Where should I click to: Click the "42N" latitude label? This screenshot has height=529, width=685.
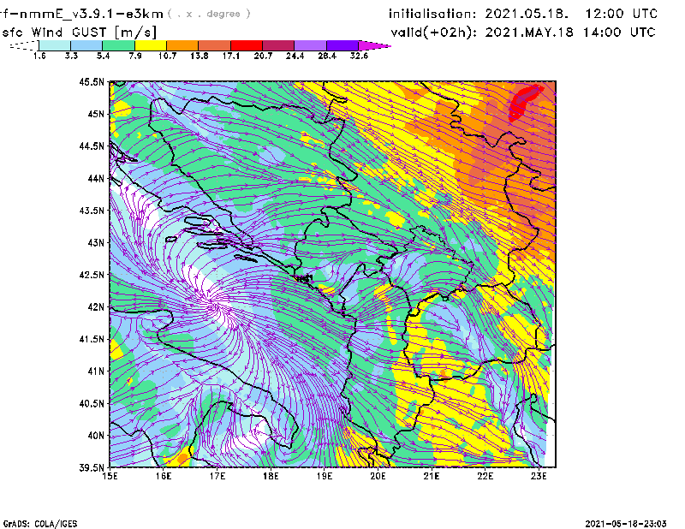tap(96, 307)
